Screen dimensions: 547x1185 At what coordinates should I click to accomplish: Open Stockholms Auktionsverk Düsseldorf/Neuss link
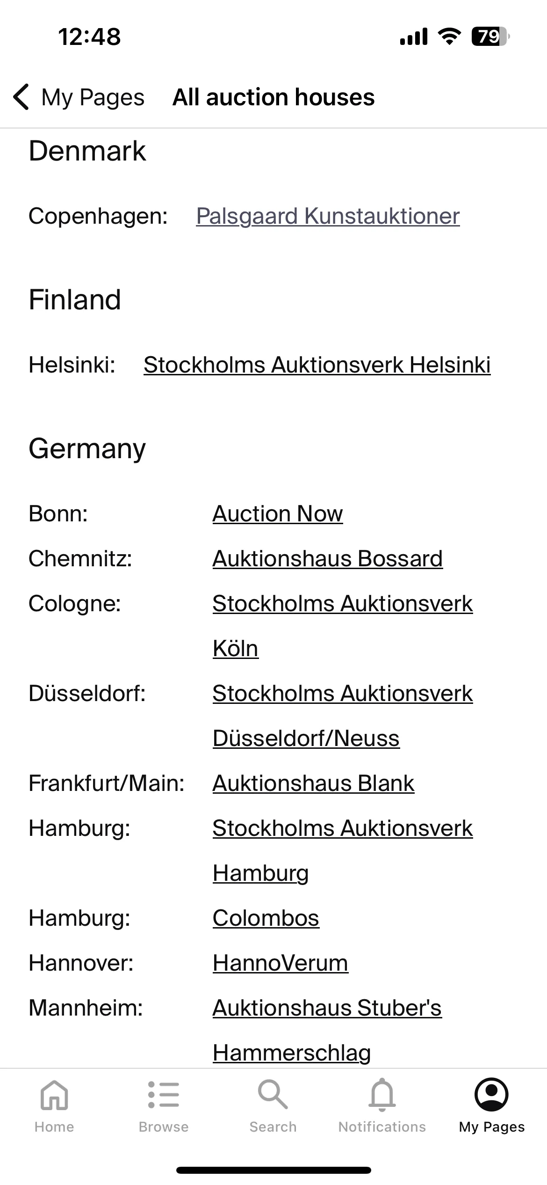(x=343, y=716)
